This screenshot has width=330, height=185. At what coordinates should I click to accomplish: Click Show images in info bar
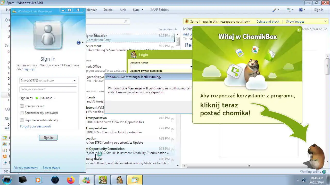coord(295,22)
